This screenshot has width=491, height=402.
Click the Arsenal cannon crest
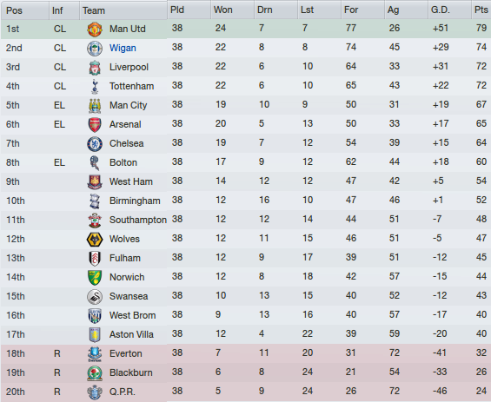[x=94, y=125]
